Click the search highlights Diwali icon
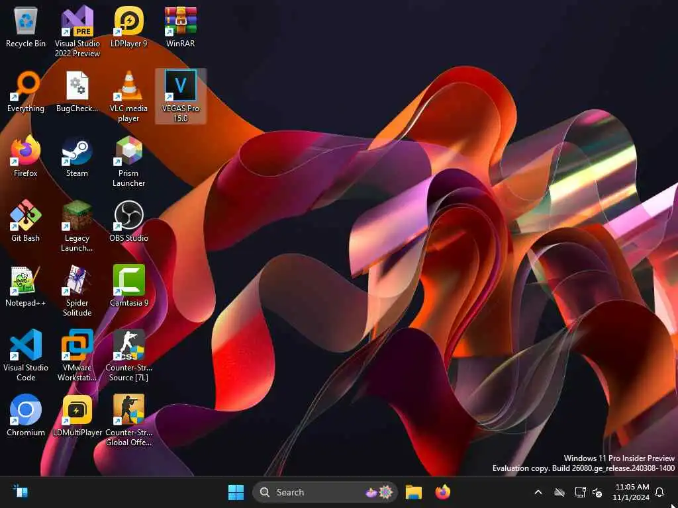The height and width of the screenshot is (508, 678). pos(379,492)
